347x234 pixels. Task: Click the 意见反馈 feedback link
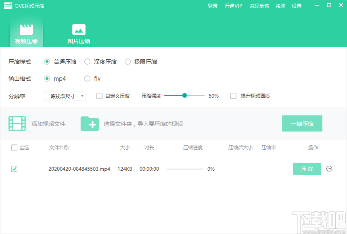(259, 6)
